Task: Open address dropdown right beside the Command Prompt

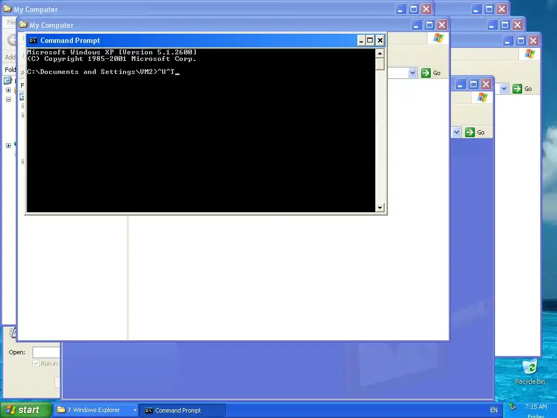Action: coord(412,73)
